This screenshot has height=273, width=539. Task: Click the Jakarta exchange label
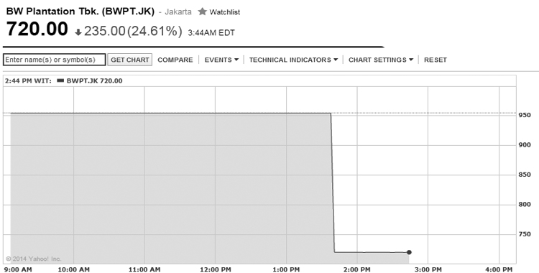[178, 11]
